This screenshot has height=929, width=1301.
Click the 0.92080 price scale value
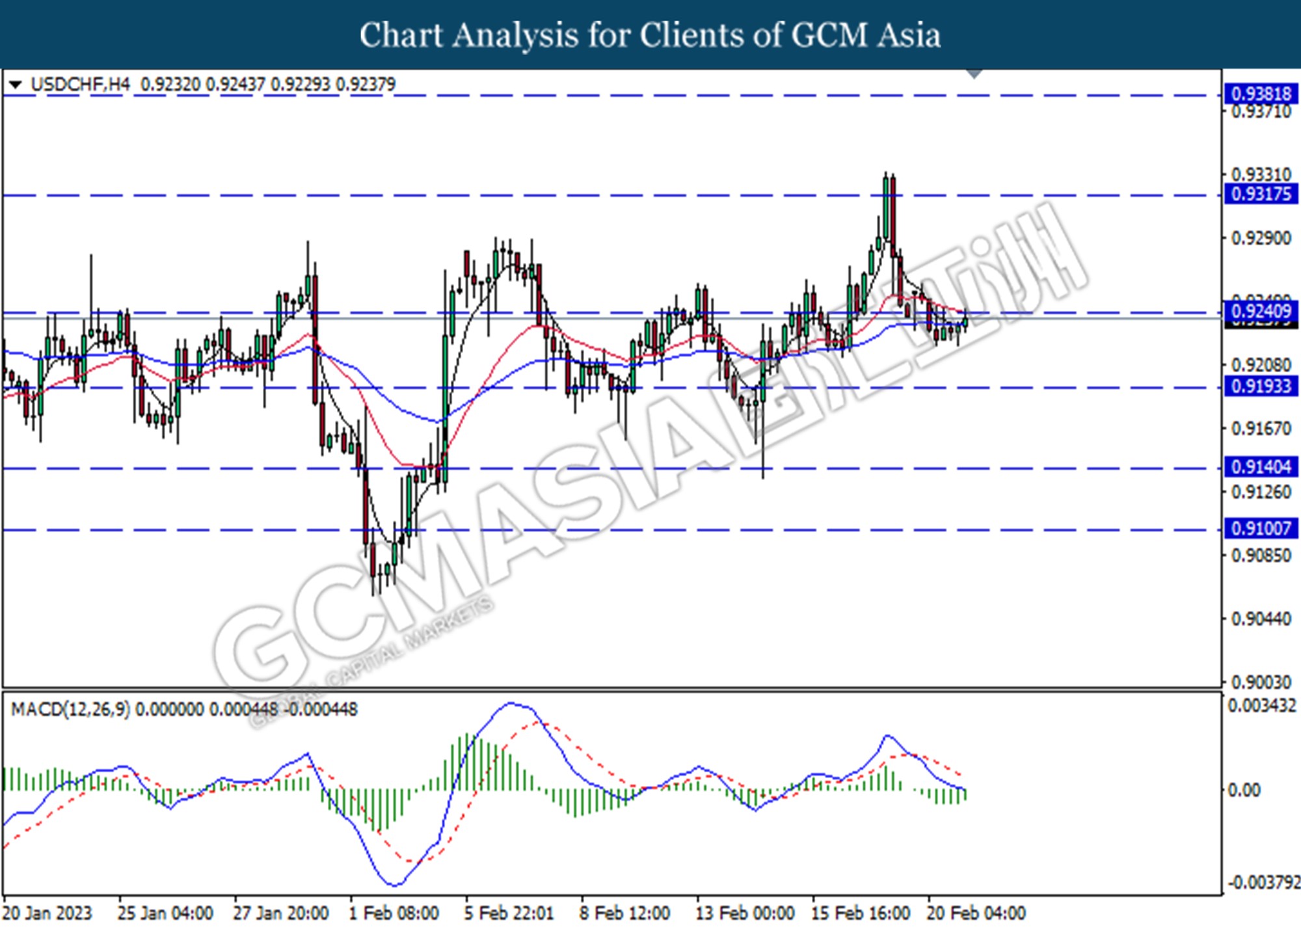click(1261, 365)
